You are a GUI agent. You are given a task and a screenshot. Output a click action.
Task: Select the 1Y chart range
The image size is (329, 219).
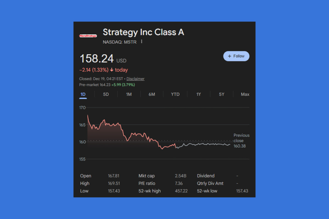click(x=198, y=94)
